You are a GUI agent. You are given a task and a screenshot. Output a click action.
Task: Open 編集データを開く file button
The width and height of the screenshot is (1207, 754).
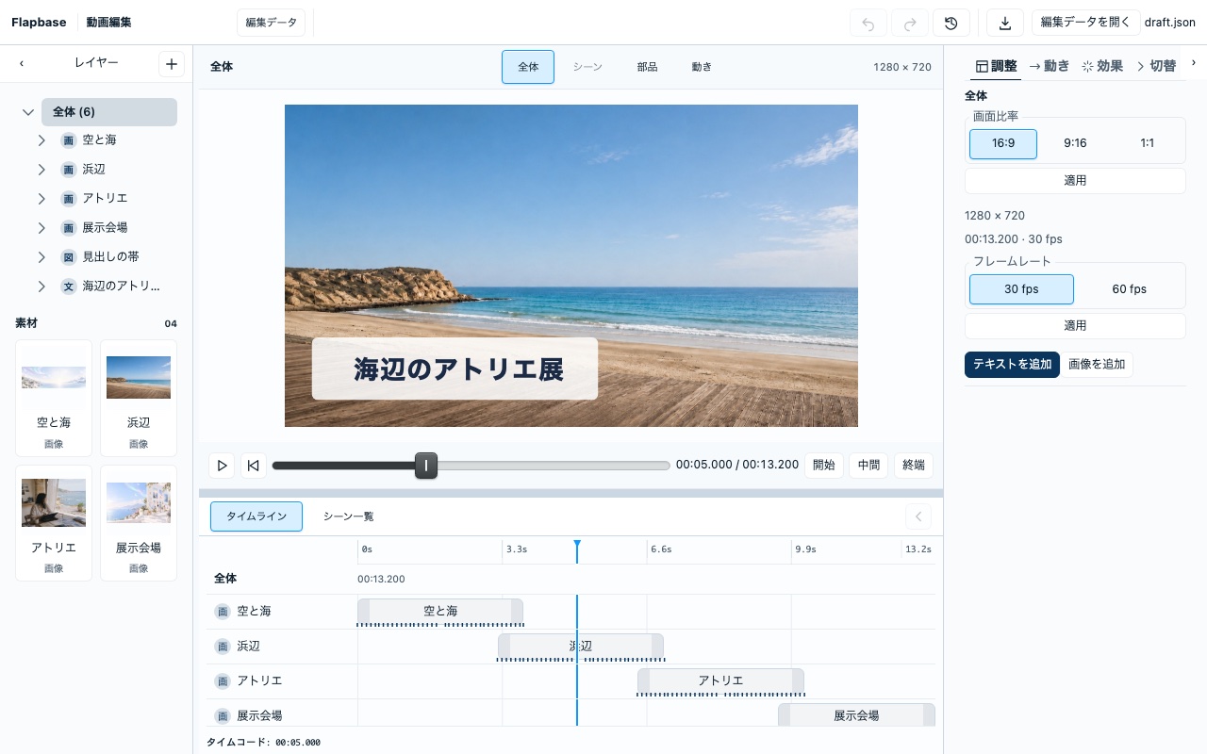[x=1084, y=23]
